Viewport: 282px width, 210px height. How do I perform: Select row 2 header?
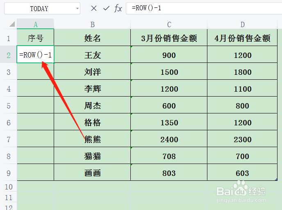point(9,55)
